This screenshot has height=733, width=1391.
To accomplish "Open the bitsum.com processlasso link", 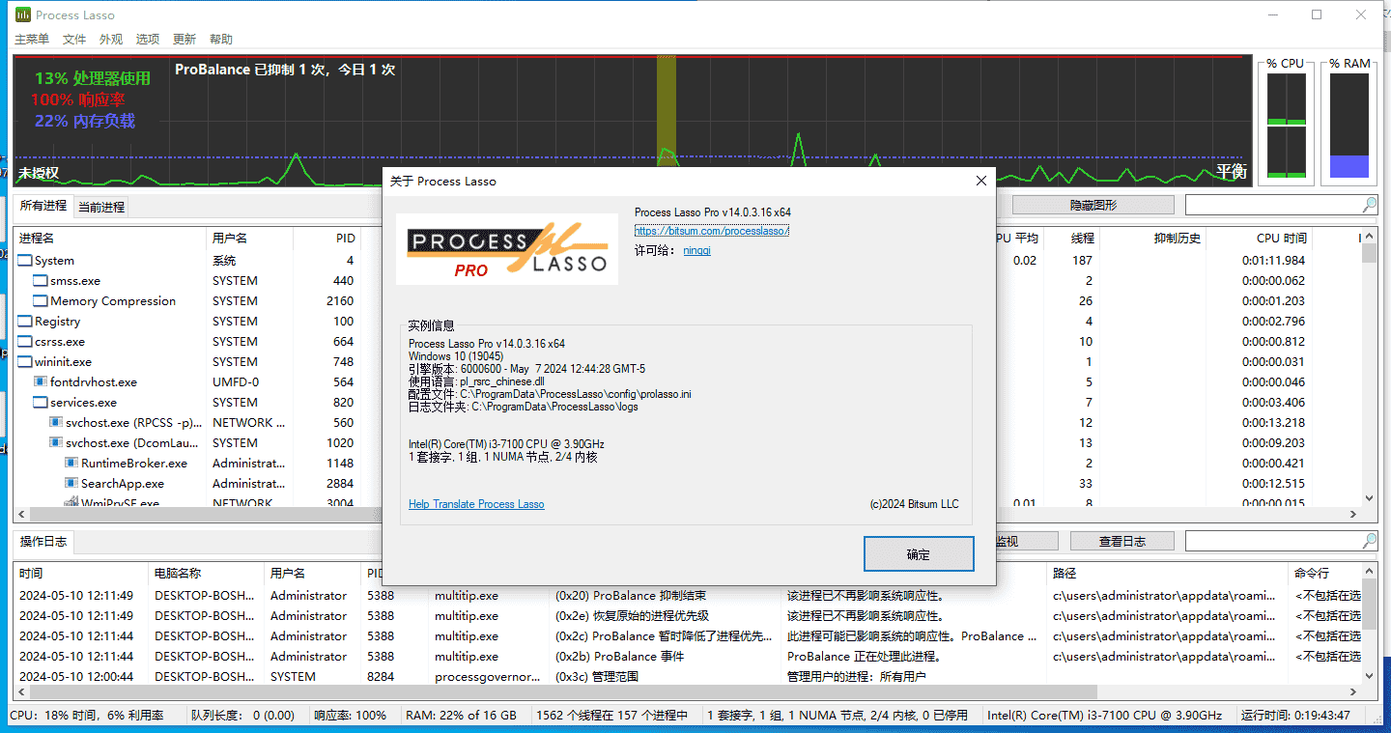I will click(x=711, y=231).
